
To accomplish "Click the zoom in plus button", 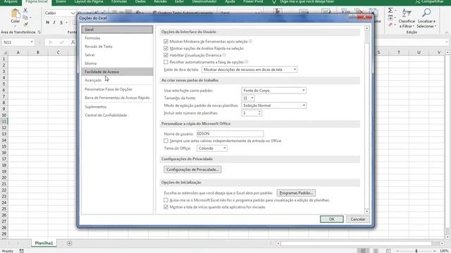I will coord(435,251).
